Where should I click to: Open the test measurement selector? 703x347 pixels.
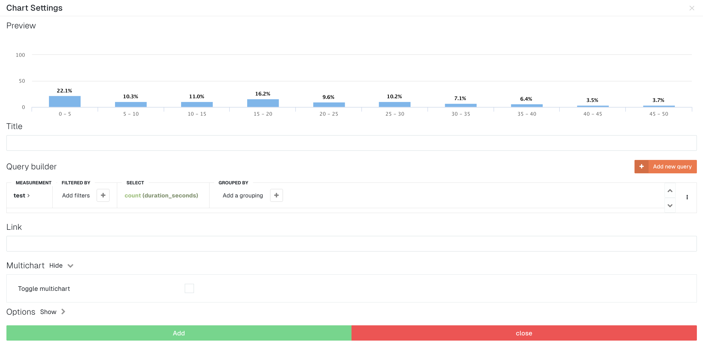[21, 196]
